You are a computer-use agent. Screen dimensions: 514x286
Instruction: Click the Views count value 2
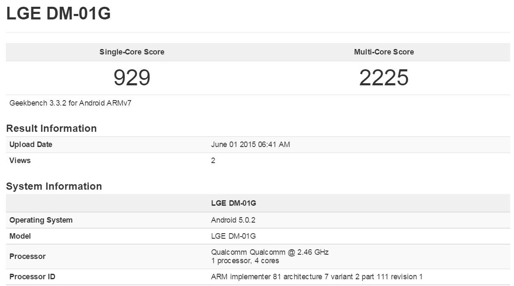(213, 161)
